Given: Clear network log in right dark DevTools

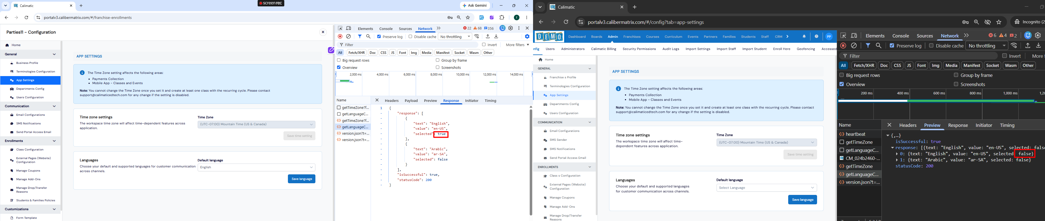Looking at the screenshot, I should click(854, 46).
